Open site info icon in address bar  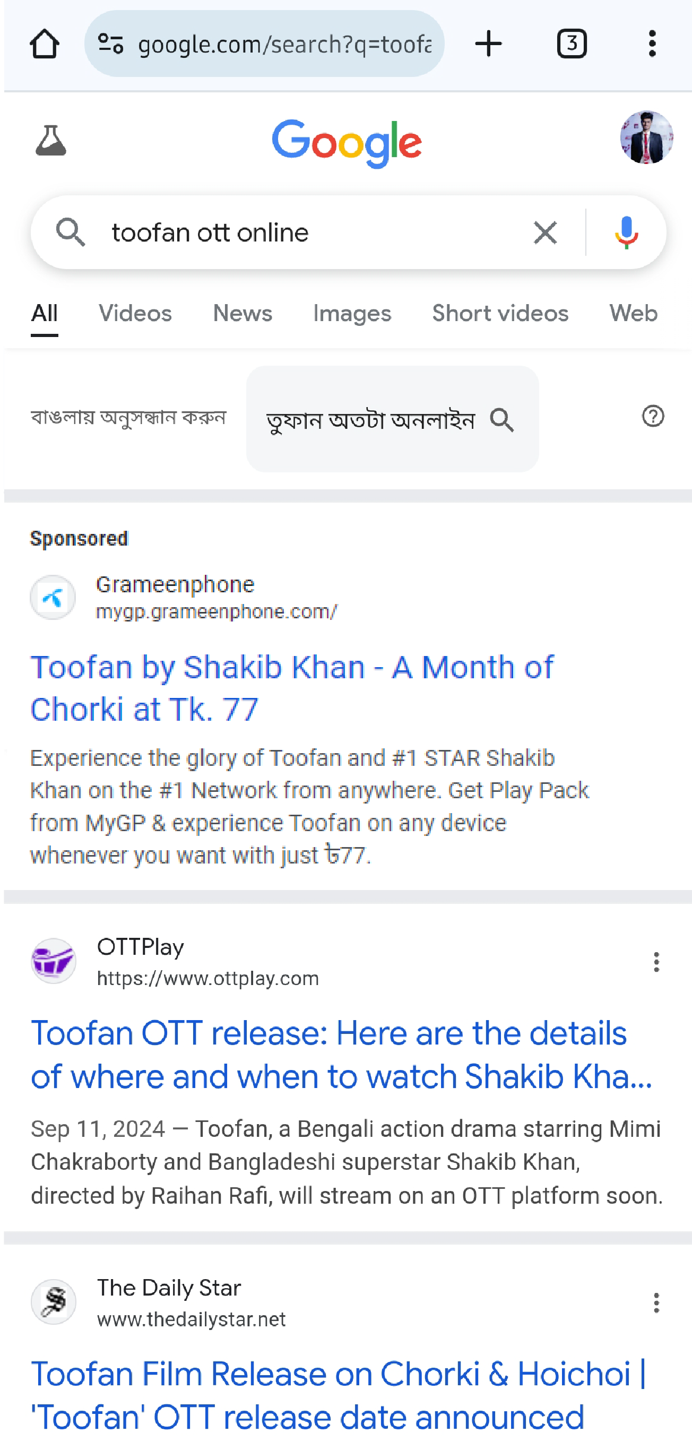(x=110, y=44)
